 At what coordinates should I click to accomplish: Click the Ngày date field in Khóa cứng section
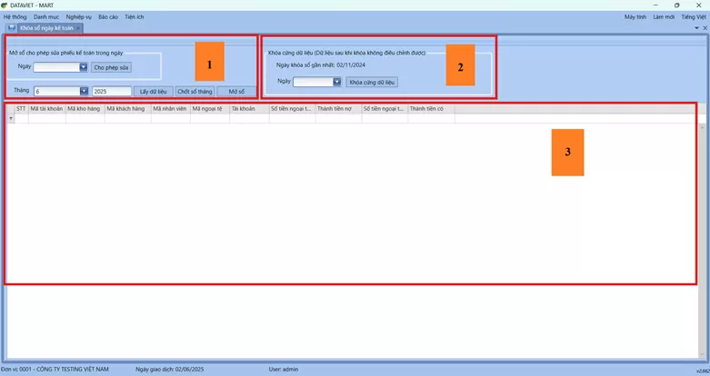(x=314, y=82)
